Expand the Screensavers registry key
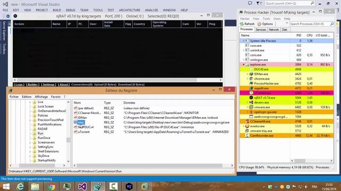Screen dimensions: 341x191 point(30,143)
